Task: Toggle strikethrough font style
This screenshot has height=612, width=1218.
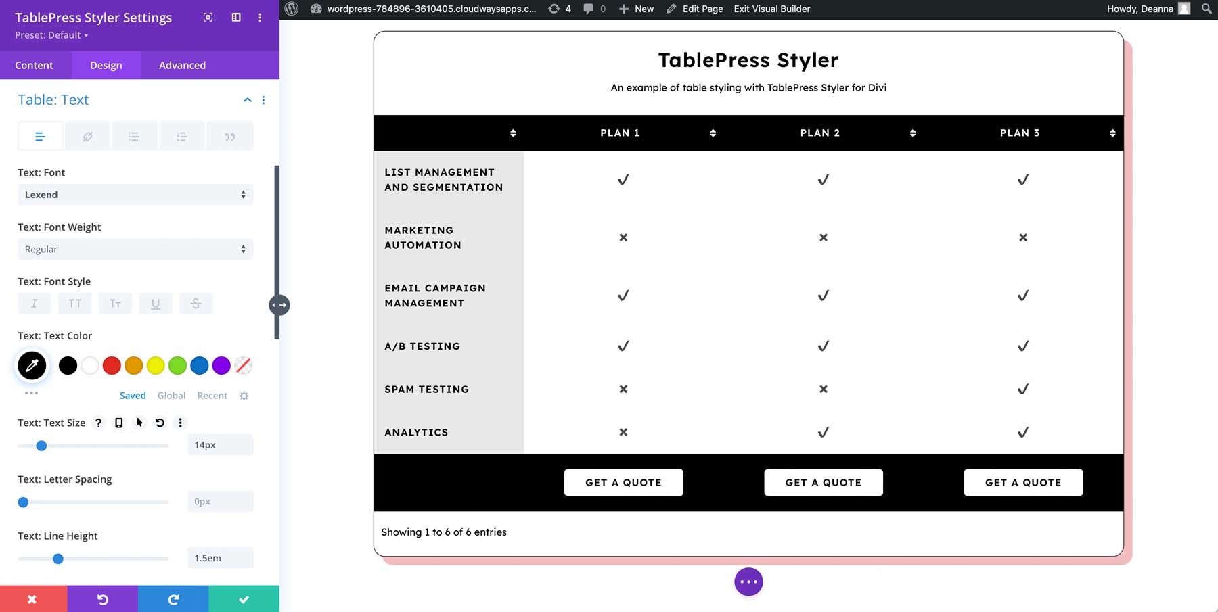Action: [196, 304]
